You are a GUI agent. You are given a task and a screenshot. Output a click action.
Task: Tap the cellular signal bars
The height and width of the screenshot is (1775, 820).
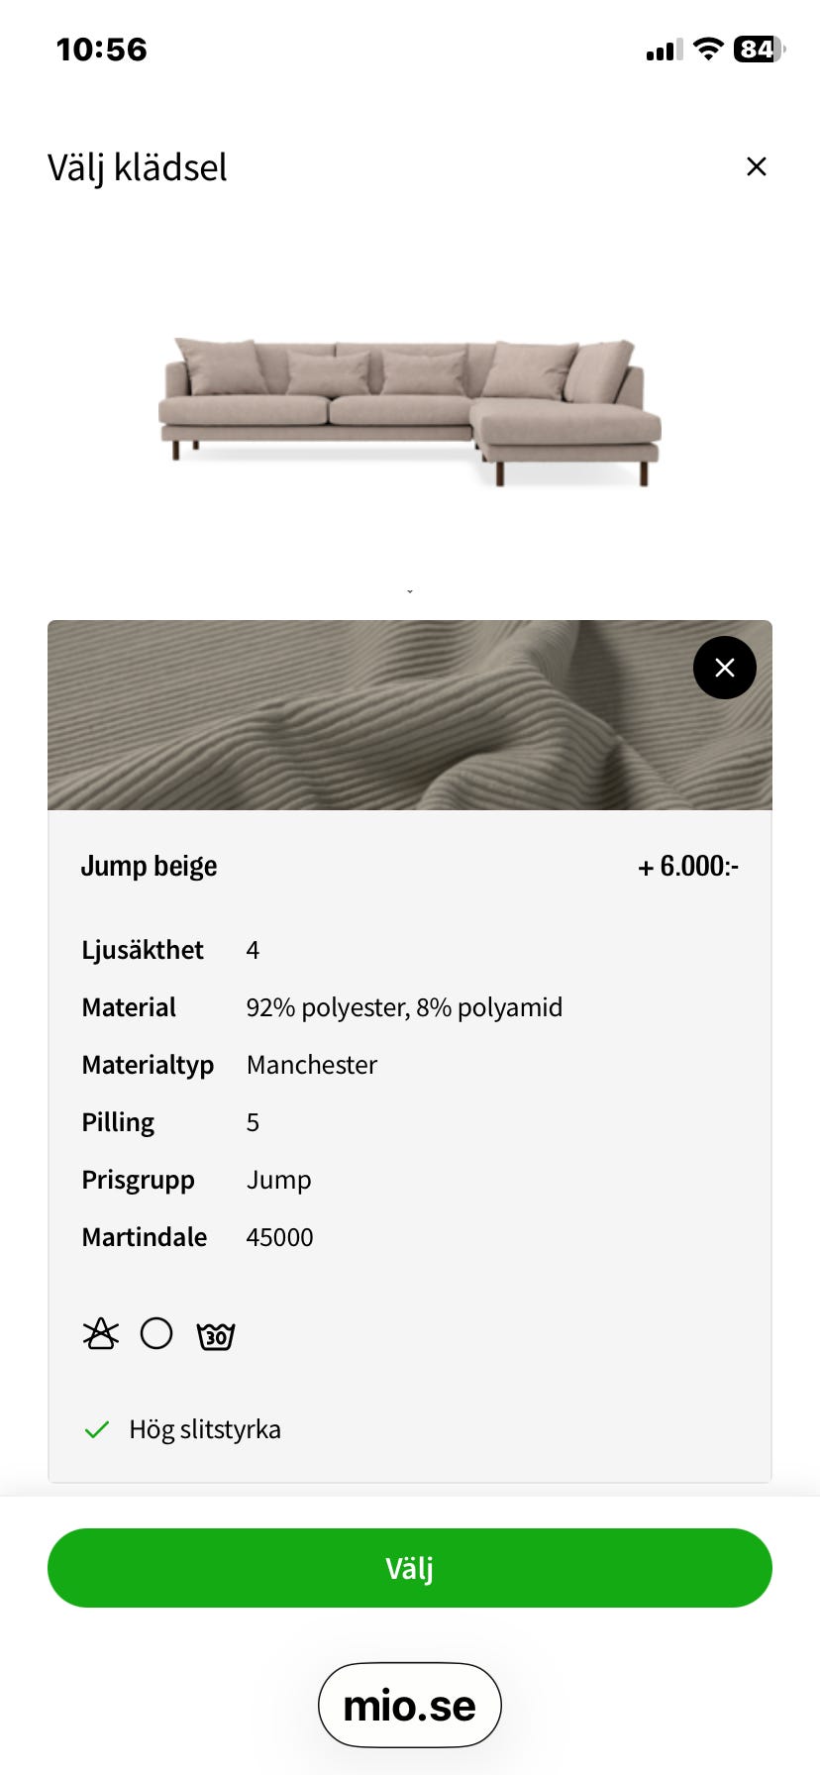click(x=664, y=51)
